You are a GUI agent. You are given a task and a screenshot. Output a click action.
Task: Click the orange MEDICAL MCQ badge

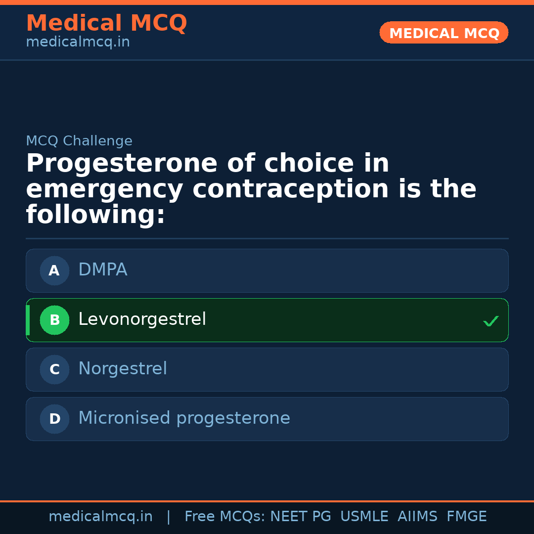[x=444, y=33]
